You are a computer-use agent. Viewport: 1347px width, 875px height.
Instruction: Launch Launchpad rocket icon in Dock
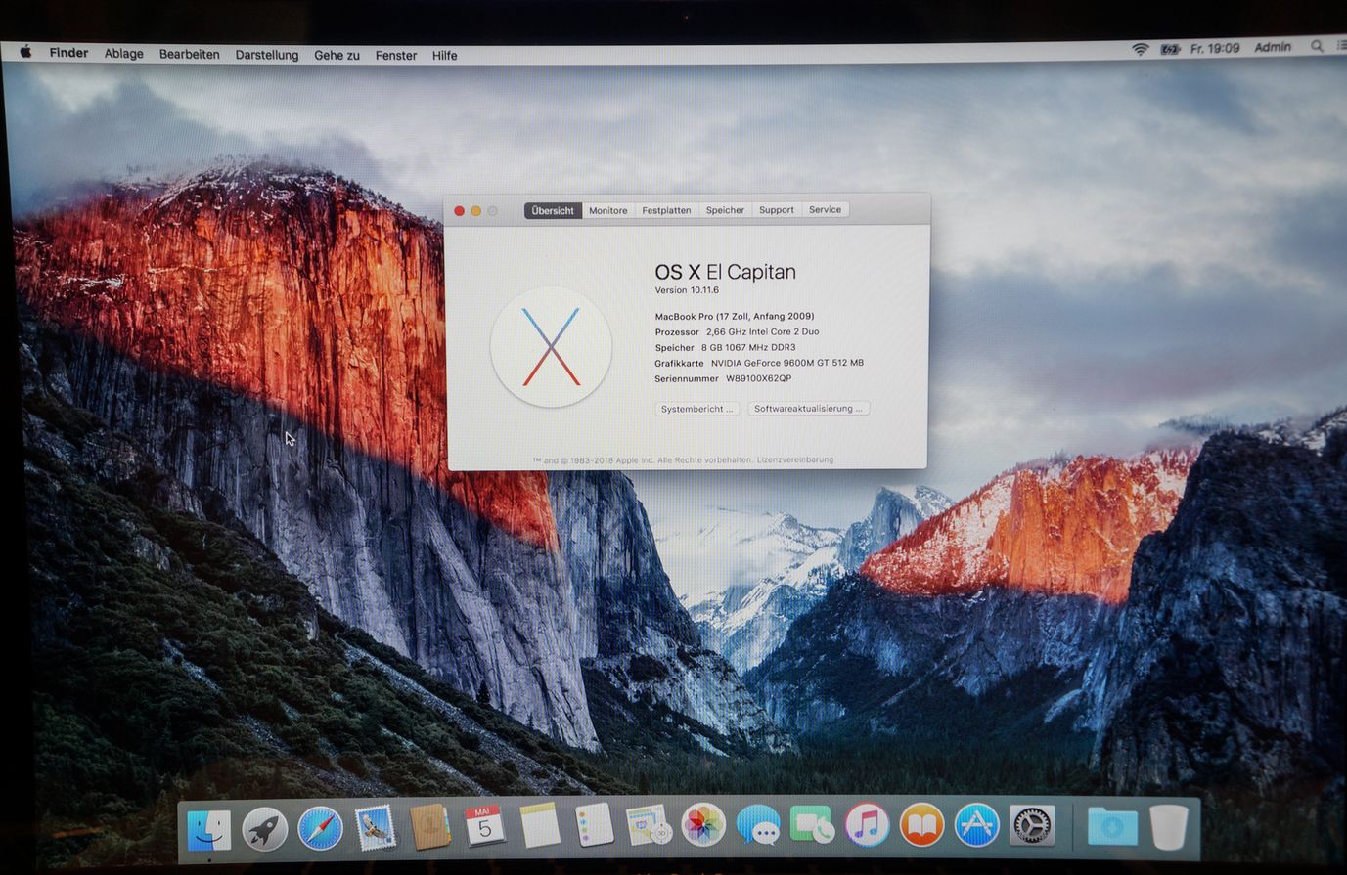[264, 829]
